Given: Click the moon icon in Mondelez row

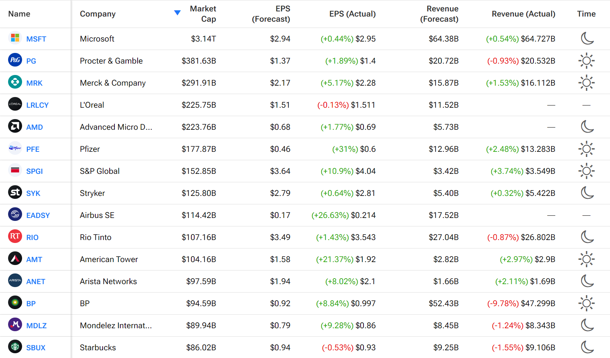Looking at the screenshot, I should 587,325.
